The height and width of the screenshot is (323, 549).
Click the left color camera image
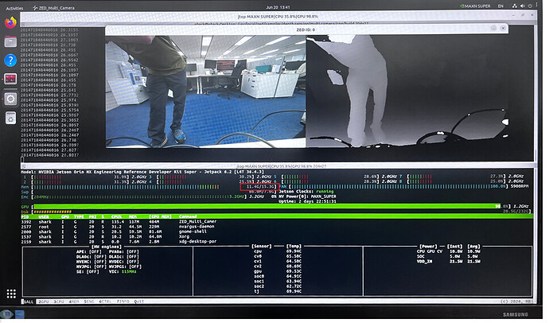click(206, 91)
